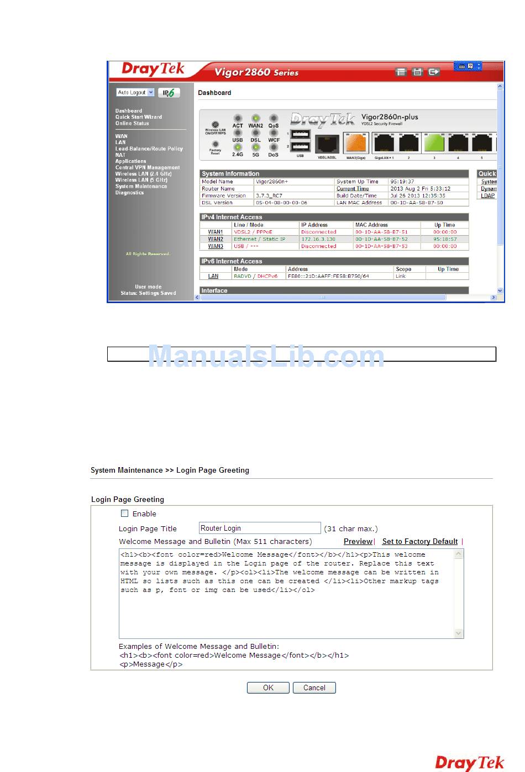Click the Factory Reset button on device image
The height and width of the screenshot is (772, 525).
pos(216,144)
